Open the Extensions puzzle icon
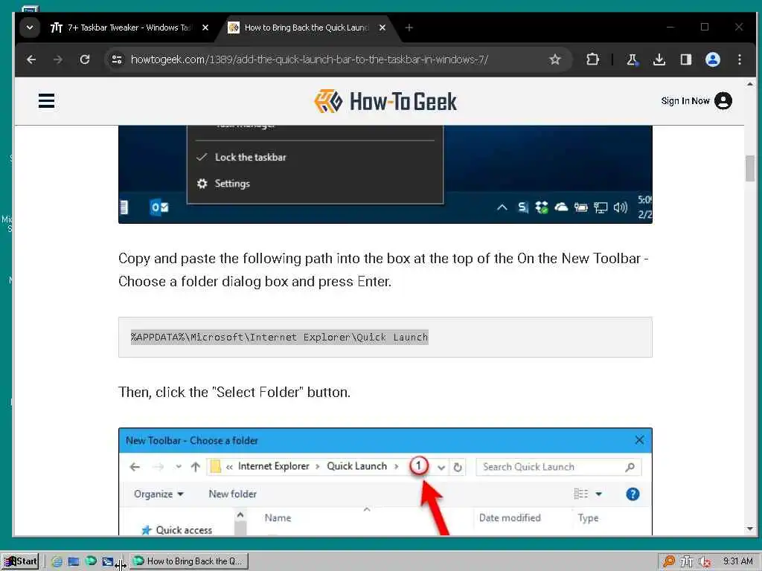The height and width of the screenshot is (571, 762). pyautogui.click(x=592, y=59)
